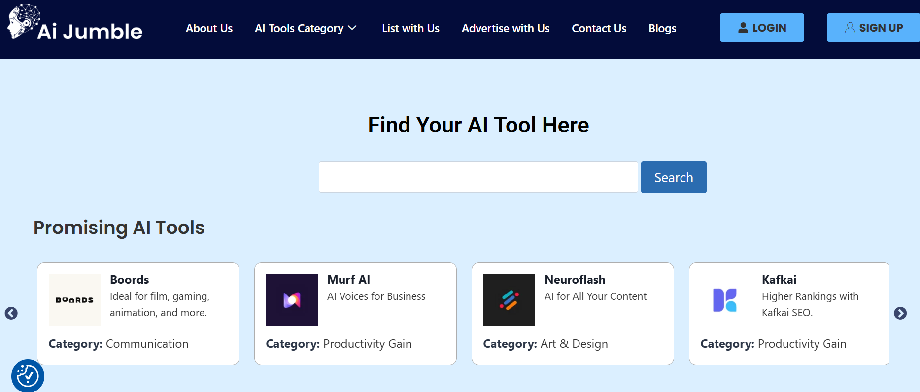Click the SIGN UP button

(873, 28)
